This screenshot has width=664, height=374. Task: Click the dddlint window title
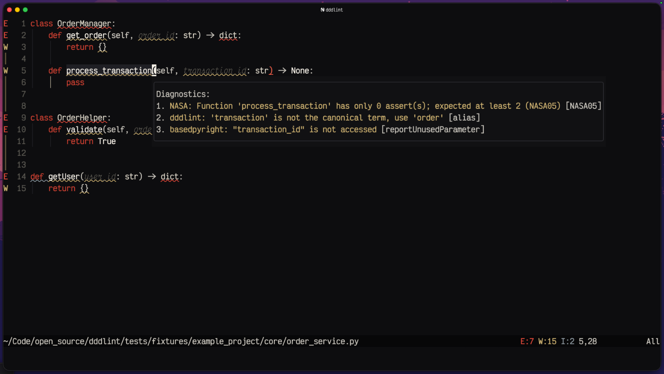(334, 10)
